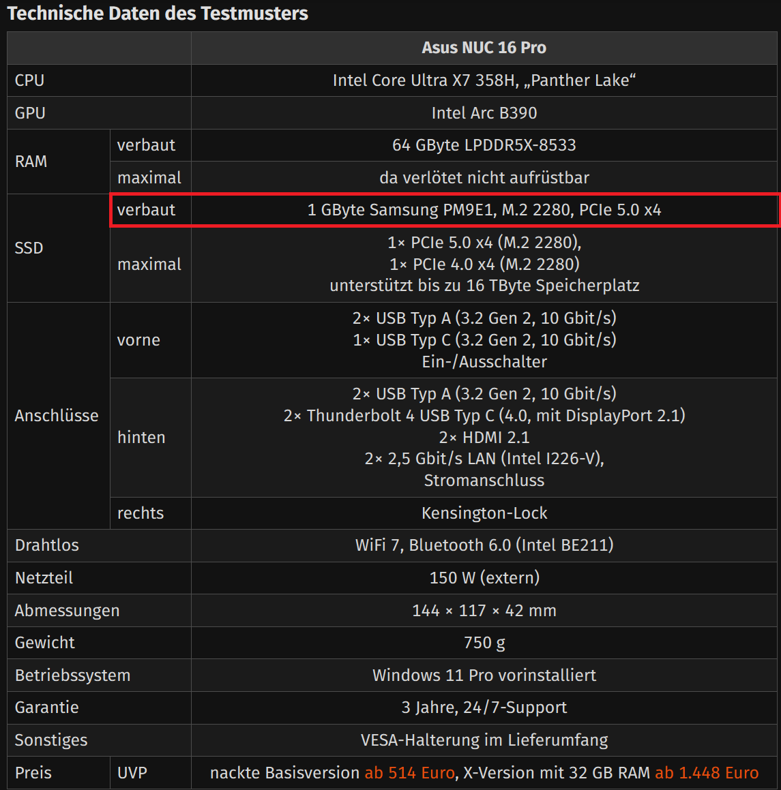The height and width of the screenshot is (790, 781).
Task: Click 'WiFi 7, Bluetooth 6.0 (Intel BE211)'
Action: (484, 545)
